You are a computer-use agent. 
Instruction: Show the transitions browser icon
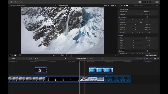158,58
